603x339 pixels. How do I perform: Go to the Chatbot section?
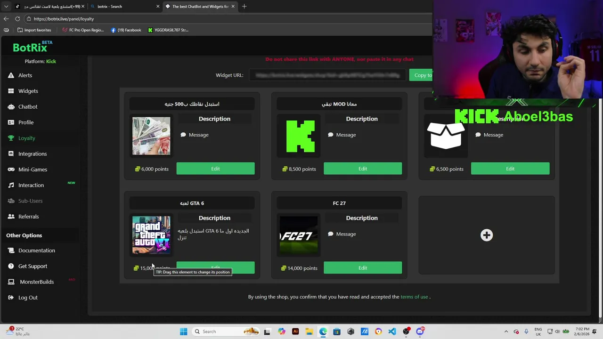pos(23,107)
